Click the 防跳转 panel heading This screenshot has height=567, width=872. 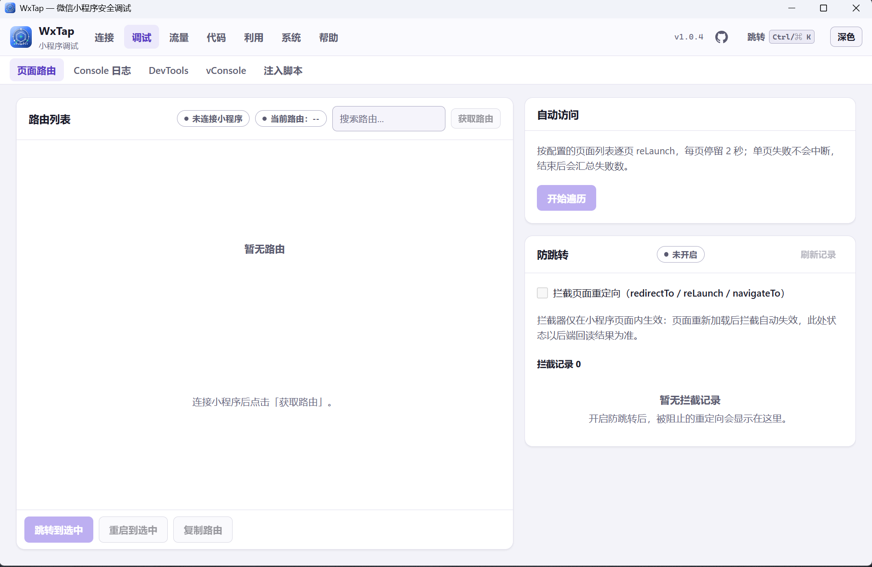[553, 255]
